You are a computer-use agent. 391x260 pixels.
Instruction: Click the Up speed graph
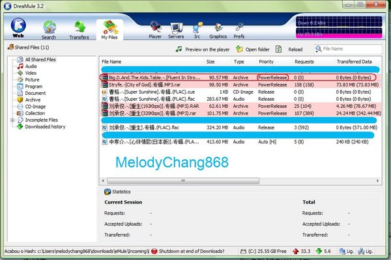(x=339, y=33)
